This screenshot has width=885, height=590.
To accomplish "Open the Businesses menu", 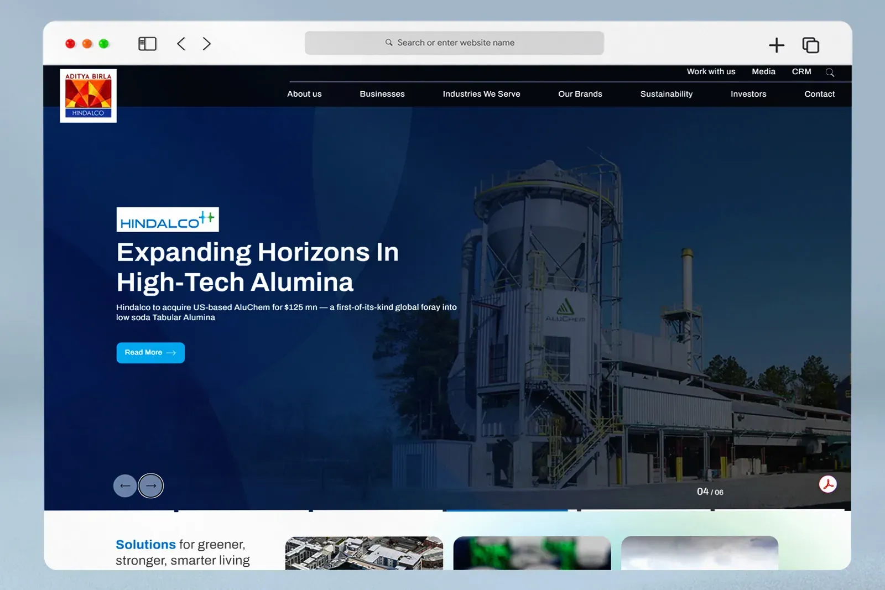I will [x=382, y=94].
